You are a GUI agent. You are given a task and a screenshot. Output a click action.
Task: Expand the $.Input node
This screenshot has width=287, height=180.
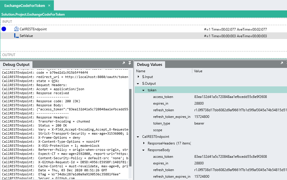(x=138, y=77)
